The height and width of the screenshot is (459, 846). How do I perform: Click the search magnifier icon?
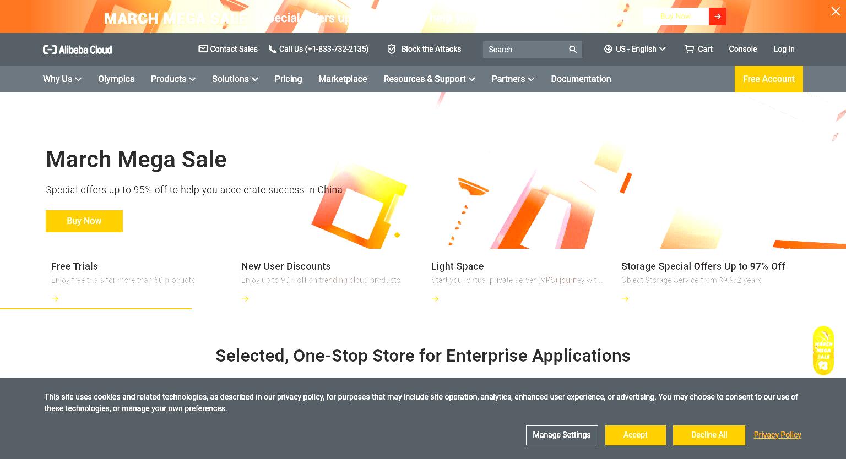[x=573, y=50]
